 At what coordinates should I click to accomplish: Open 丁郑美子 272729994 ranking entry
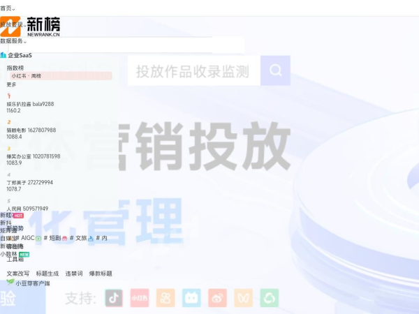click(29, 182)
